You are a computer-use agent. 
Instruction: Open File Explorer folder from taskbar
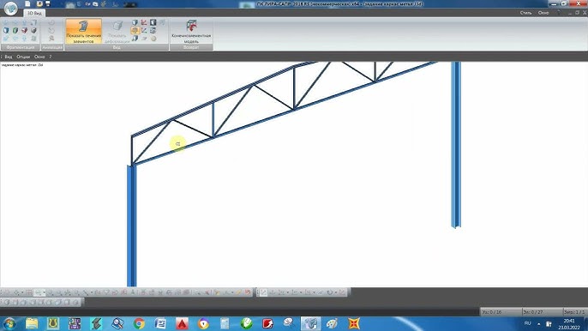[x=32, y=323]
